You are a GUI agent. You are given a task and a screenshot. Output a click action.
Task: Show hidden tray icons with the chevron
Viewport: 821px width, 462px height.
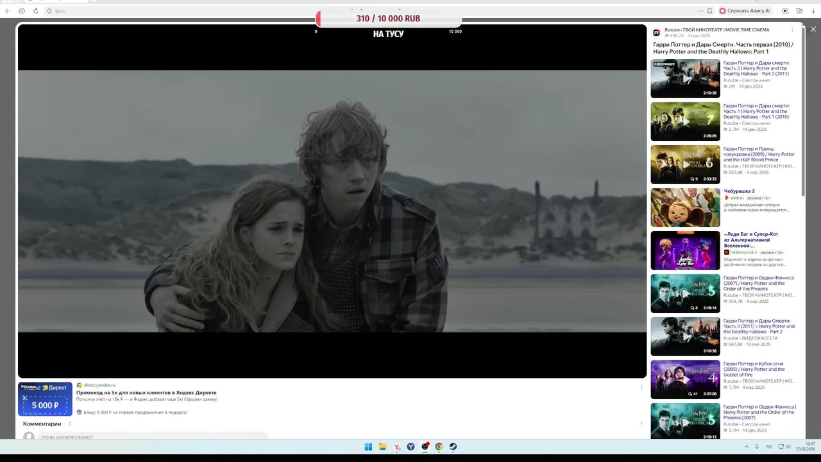[x=746, y=447]
